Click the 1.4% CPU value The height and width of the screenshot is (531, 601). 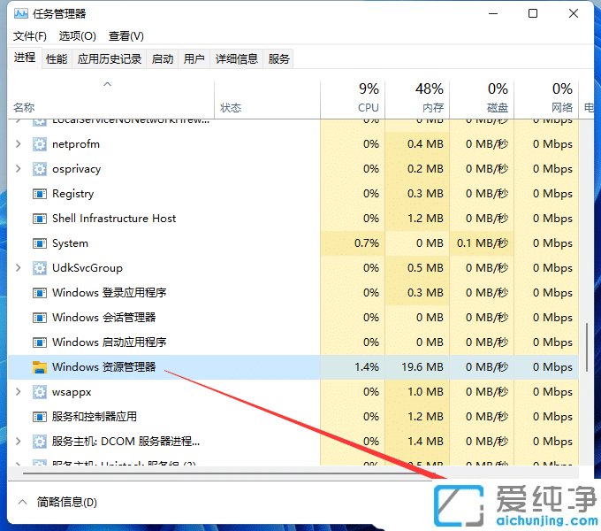click(367, 367)
